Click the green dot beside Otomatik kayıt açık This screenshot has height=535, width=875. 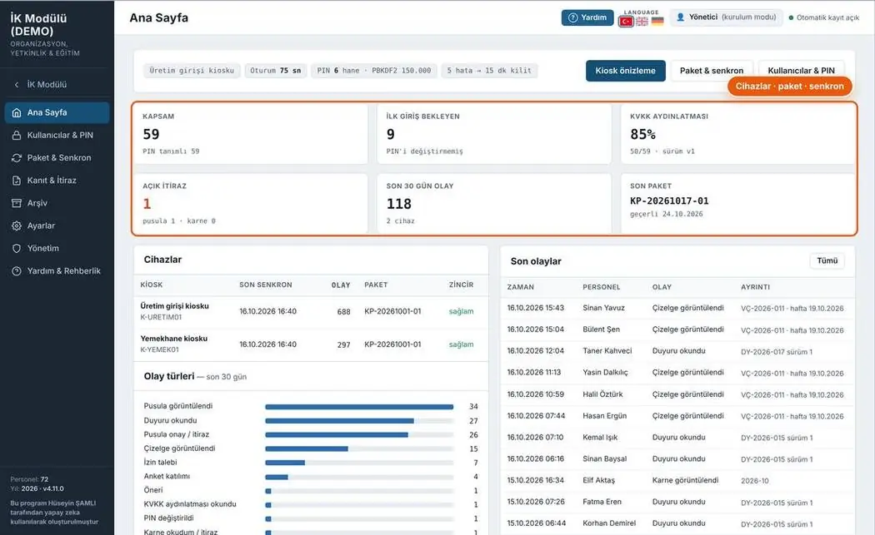(x=792, y=17)
